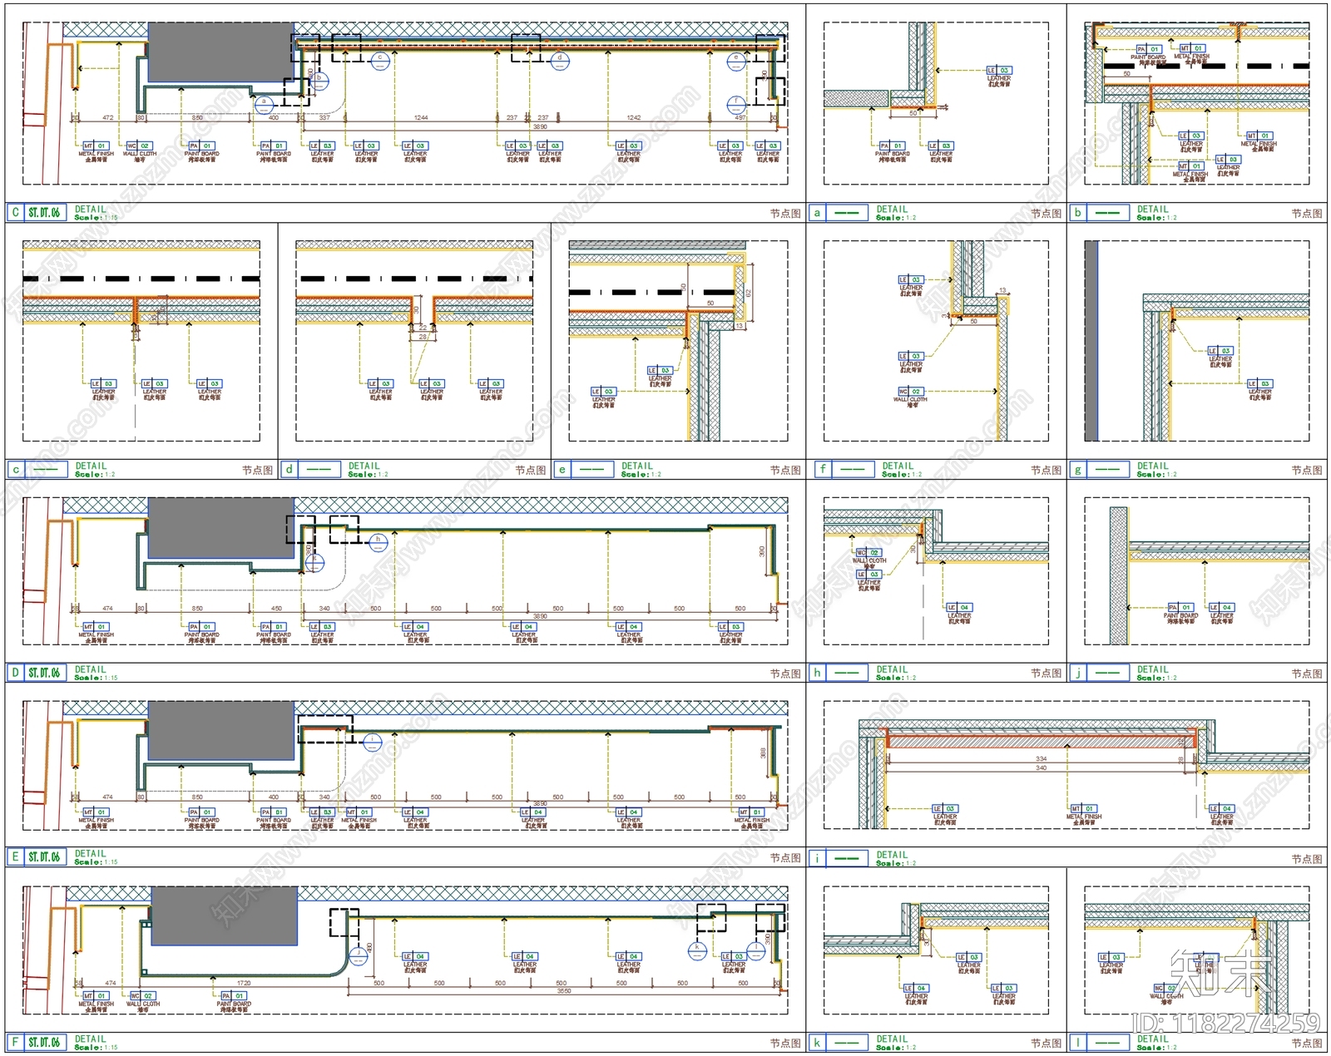The width and height of the screenshot is (1331, 1056).
Task: Click MT 01 metal finish tag in detail i
Action: [1083, 808]
